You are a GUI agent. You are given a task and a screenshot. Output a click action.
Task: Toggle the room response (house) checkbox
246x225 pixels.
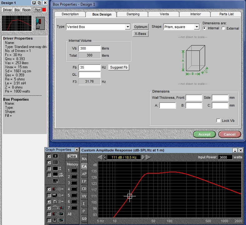[49, 201]
